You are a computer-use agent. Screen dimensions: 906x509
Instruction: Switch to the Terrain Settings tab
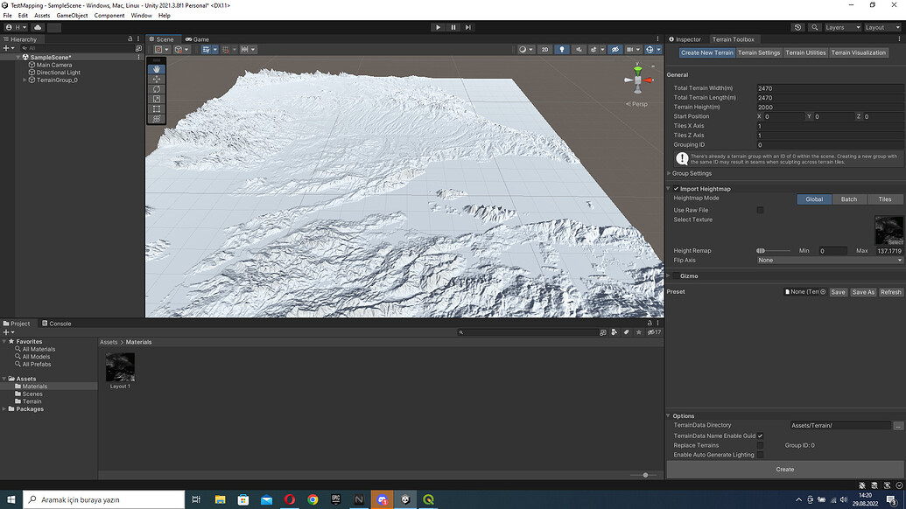click(x=758, y=52)
